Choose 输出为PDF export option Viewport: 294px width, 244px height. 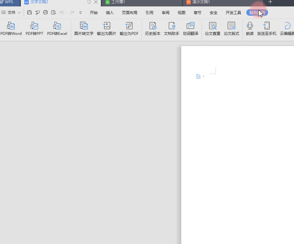click(129, 29)
